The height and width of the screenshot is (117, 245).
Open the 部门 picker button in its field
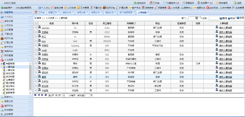pos(197,18)
